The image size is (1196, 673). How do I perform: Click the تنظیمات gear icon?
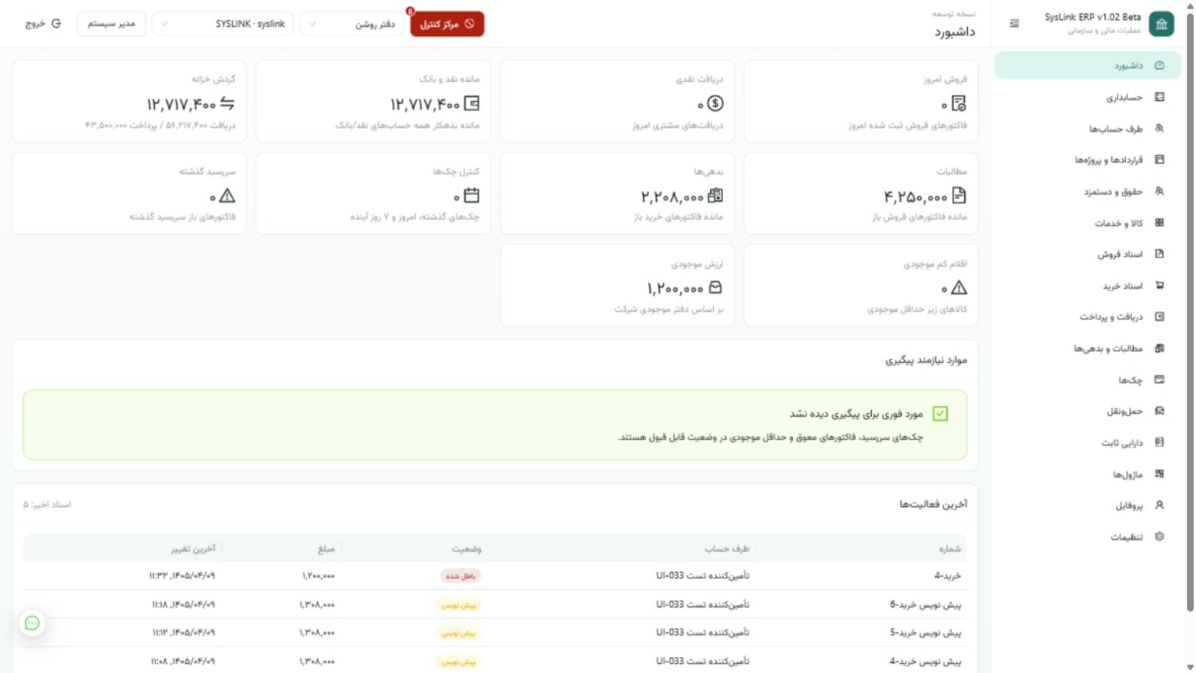[x=1160, y=536]
